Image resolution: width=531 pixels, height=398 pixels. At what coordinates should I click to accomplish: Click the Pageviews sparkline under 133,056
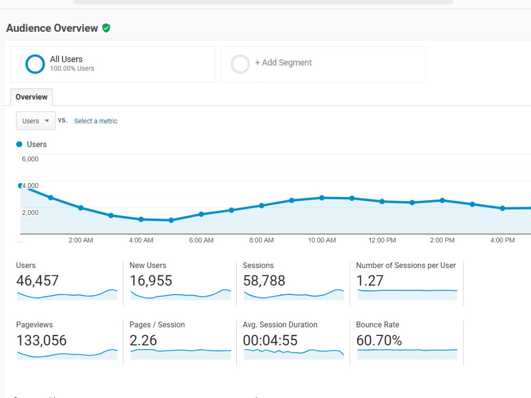point(67,354)
